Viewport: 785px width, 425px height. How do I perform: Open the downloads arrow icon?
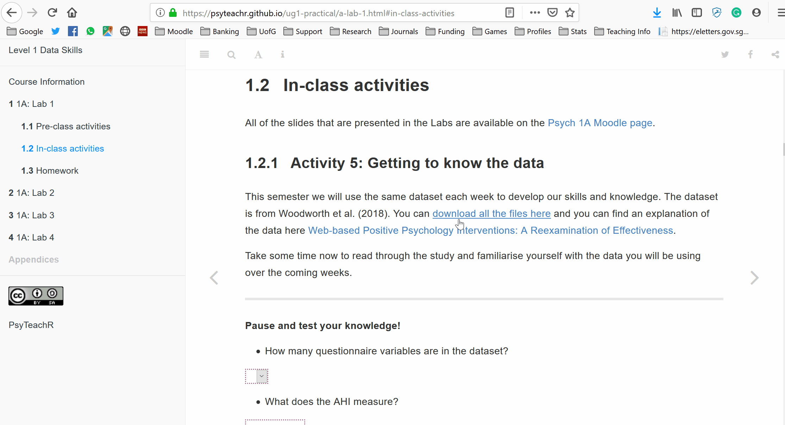[x=657, y=13]
